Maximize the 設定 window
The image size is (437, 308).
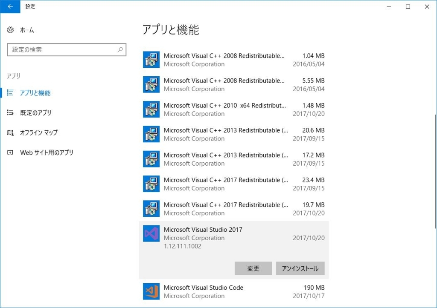(x=408, y=7)
